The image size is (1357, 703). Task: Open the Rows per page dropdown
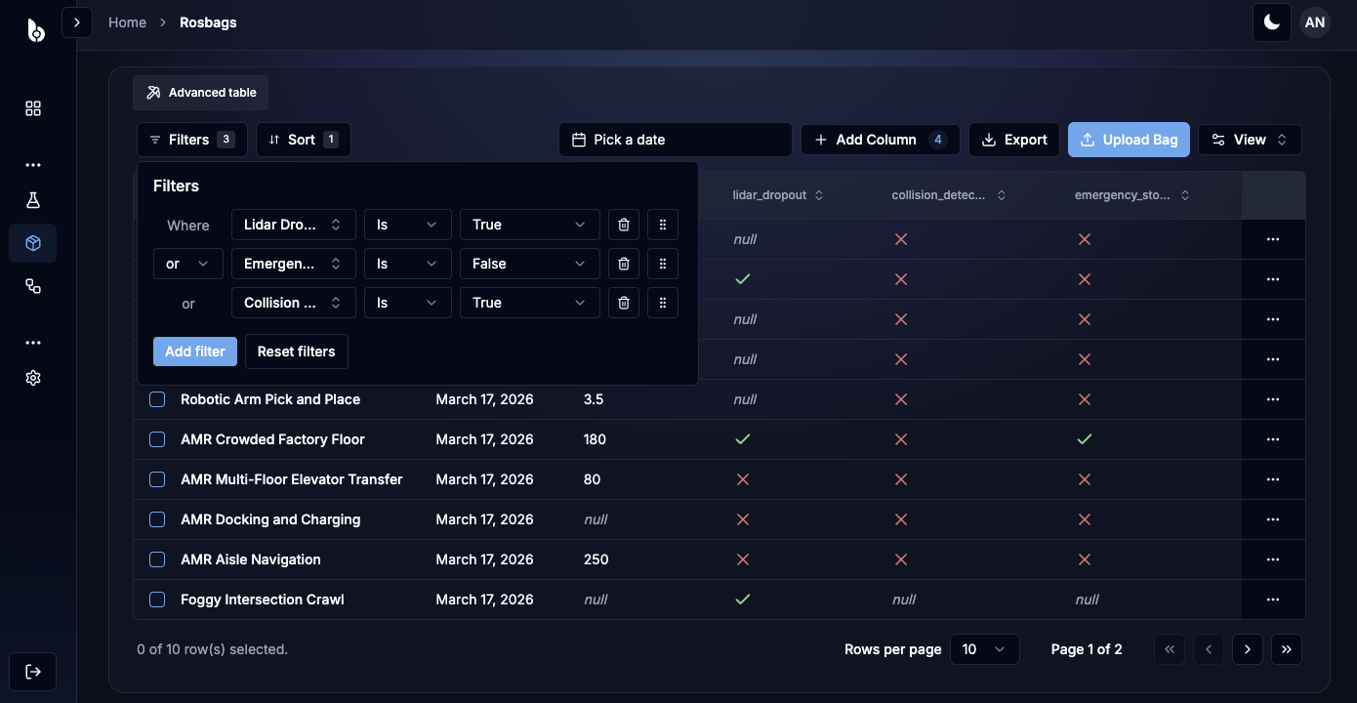984,649
